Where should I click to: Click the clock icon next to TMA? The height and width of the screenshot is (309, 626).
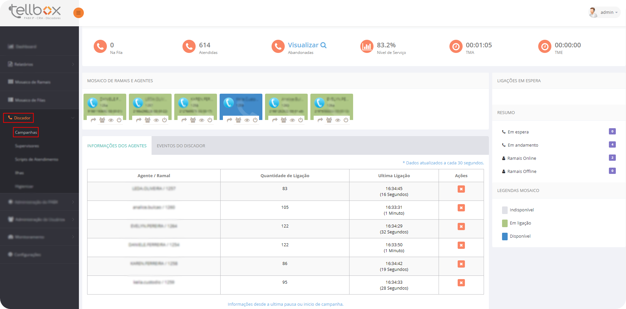[456, 47]
